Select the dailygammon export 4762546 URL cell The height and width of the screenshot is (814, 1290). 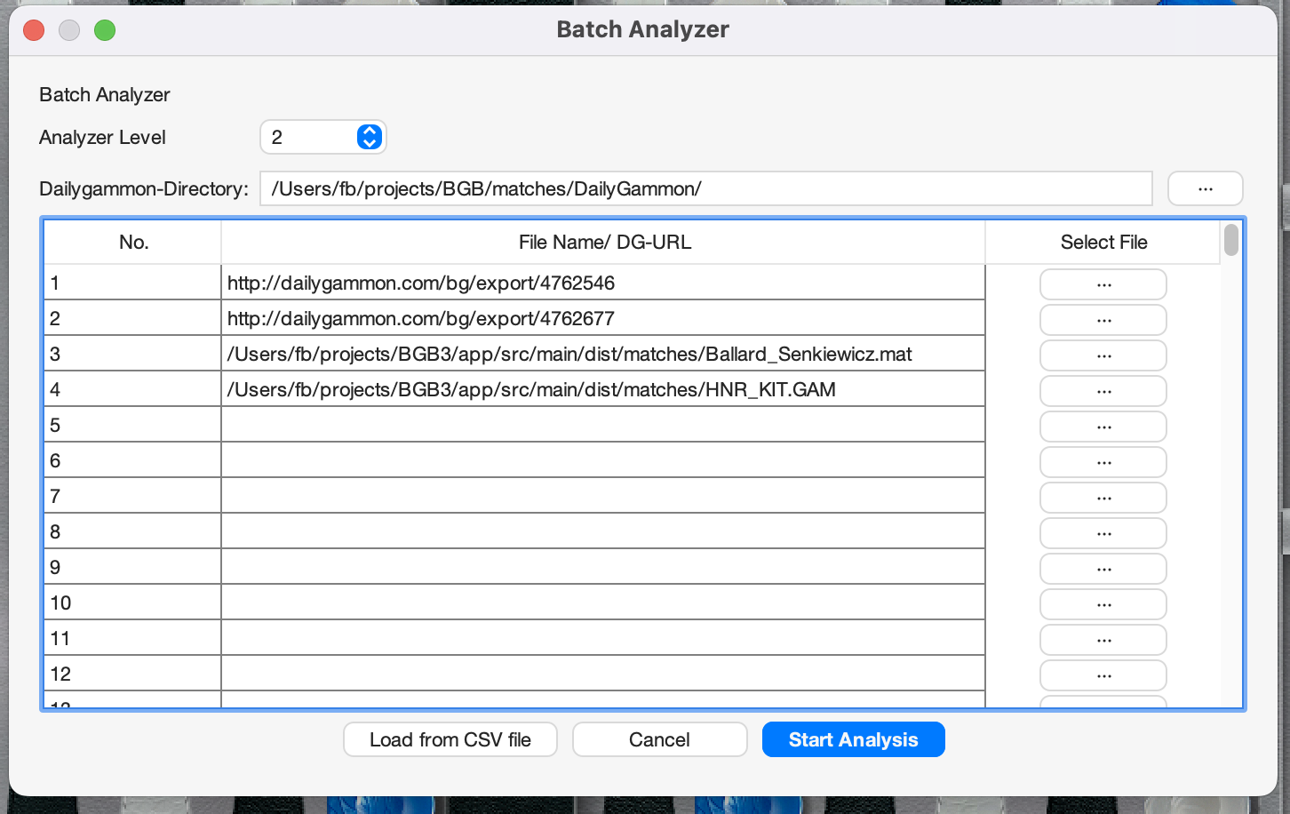[602, 283]
